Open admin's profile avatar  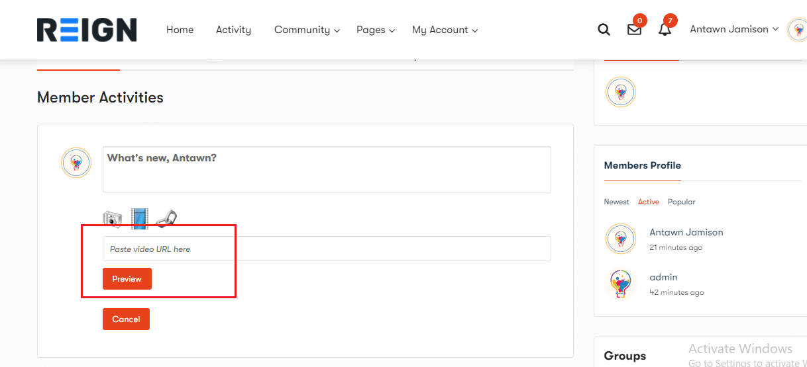coord(621,284)
